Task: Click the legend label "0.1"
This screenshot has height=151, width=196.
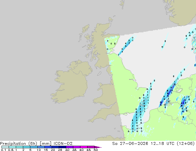Action: [x=3, y=150]
